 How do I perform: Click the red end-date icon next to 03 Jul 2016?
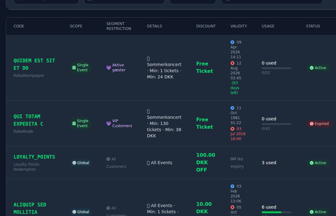(x=232, y=129)
